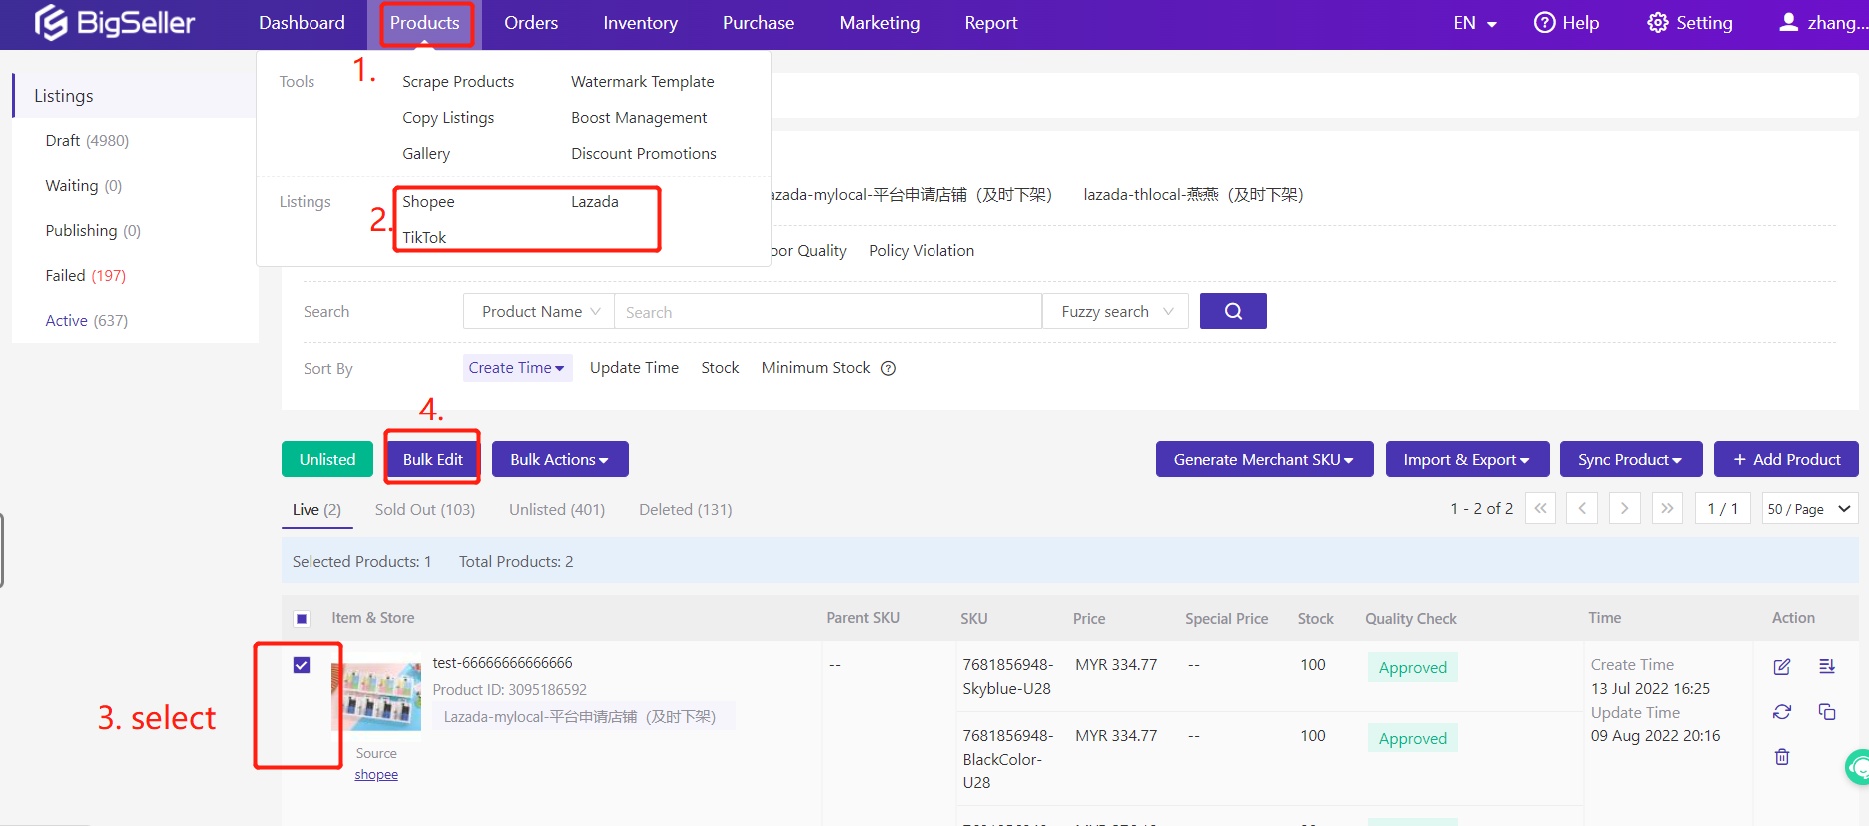Expand the Sync Product dropdown

pyautogui.click(x=1631, y=459)
